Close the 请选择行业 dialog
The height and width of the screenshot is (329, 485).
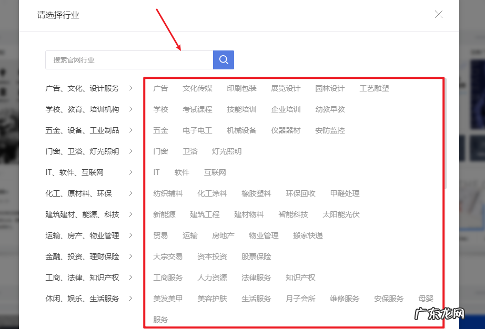click(438, 14)
